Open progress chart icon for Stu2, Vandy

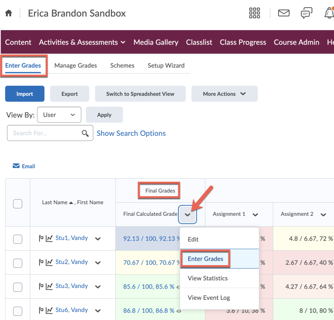pyautogui.click(x=49, y=262)
